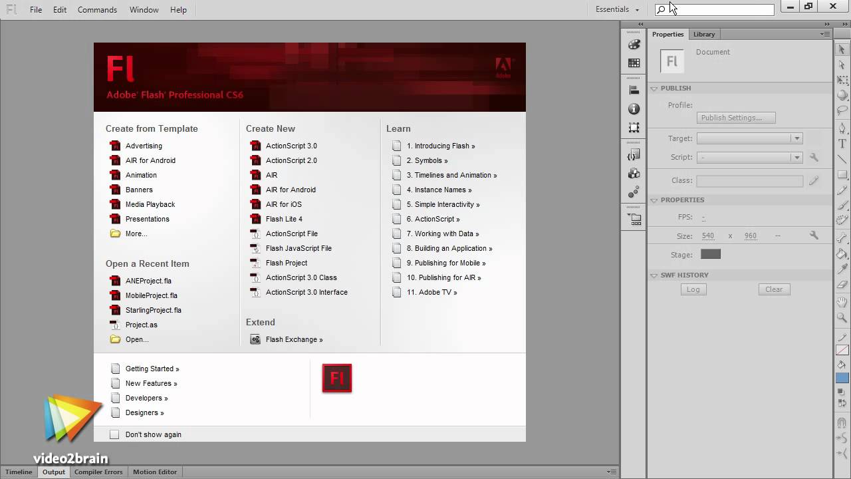This screenshot has height=479, width=851.
Task: Switch to the Timeline tab
Action: (19, 472)
